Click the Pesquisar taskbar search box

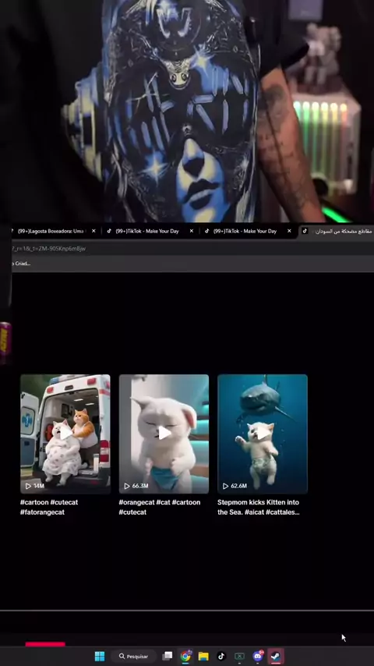tap(133, 656)
